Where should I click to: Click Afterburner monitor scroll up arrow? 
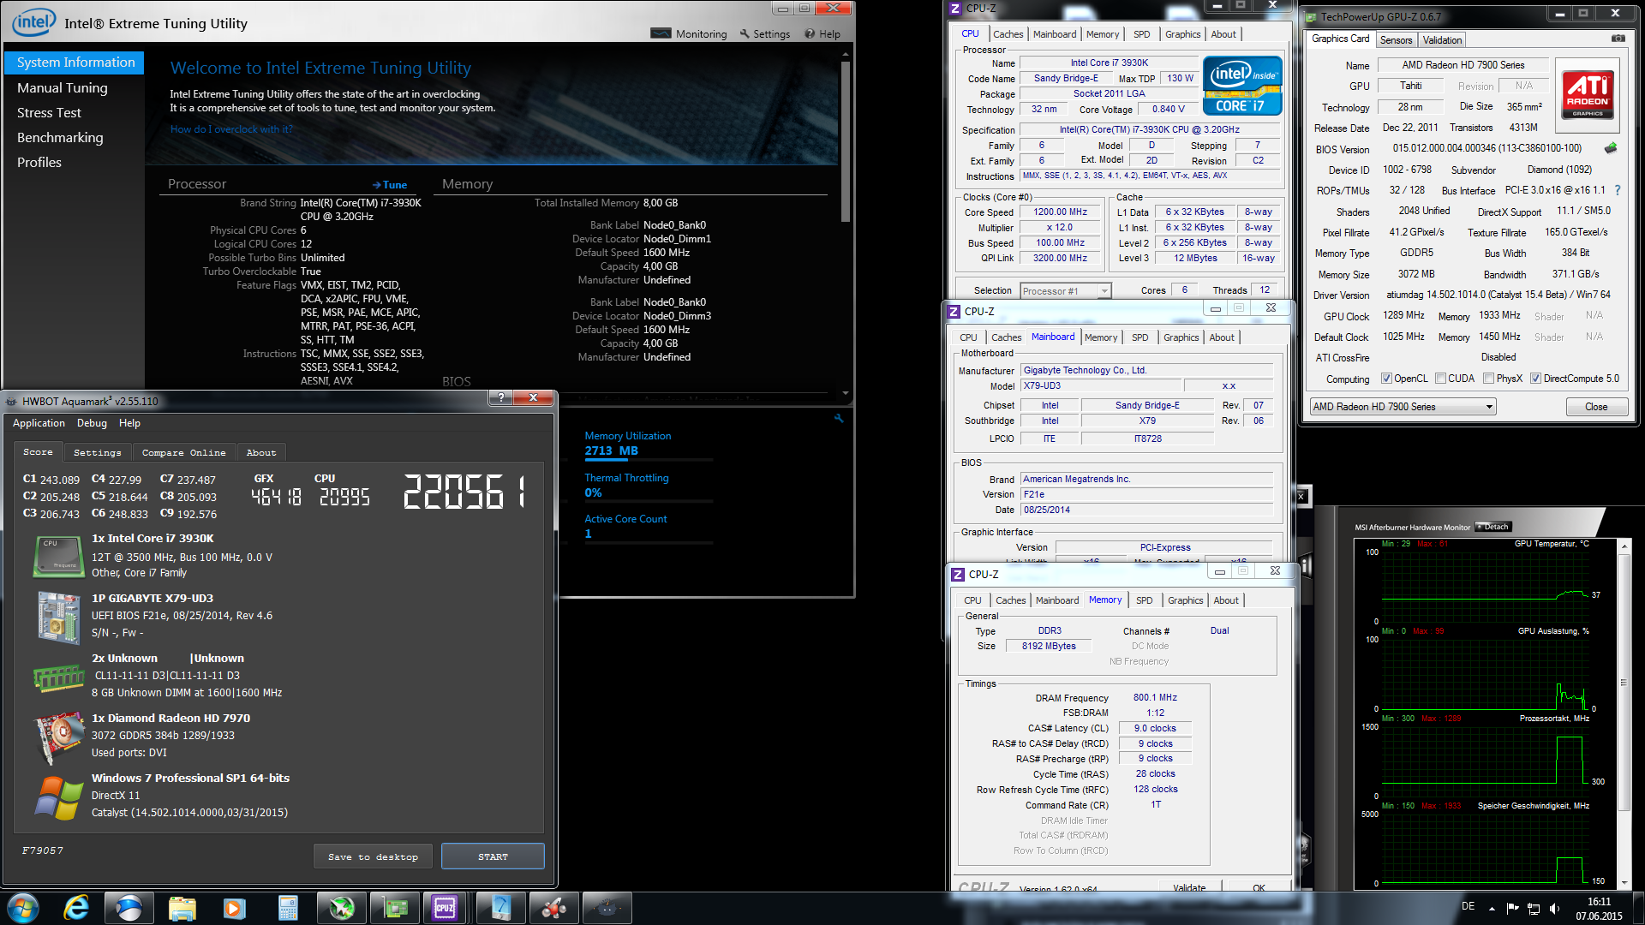[1623, 546]
